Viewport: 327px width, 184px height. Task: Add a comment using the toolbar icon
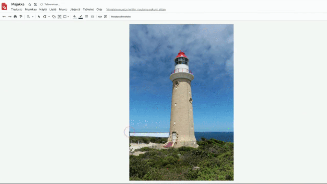(x=106, y=17)
